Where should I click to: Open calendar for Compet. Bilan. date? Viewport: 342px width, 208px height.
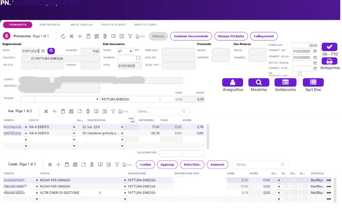tap(315, 58)
